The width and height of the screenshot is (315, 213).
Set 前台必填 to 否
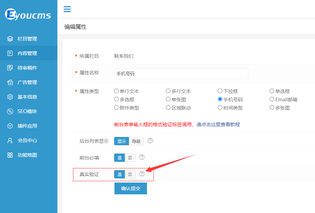pos(130,157)
